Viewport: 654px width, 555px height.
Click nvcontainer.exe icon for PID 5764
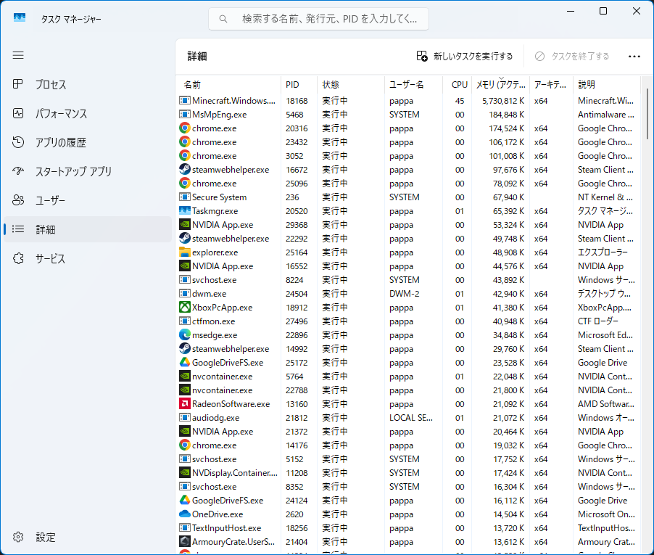pos(185,376)
